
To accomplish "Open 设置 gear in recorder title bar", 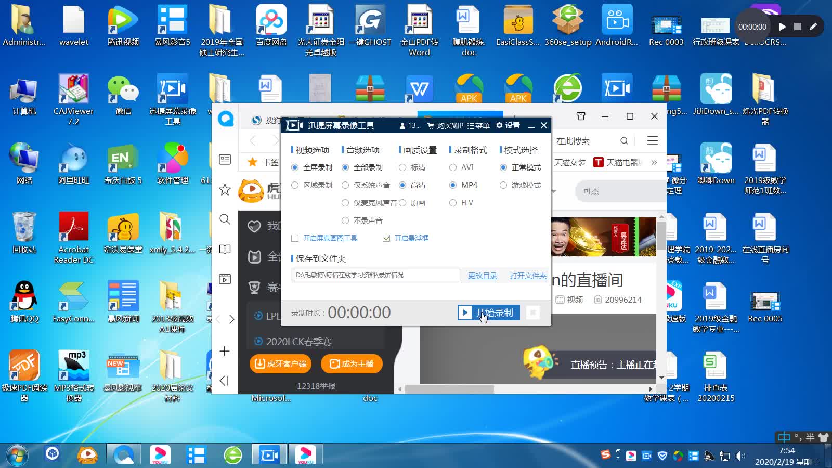I will (508, 125).
